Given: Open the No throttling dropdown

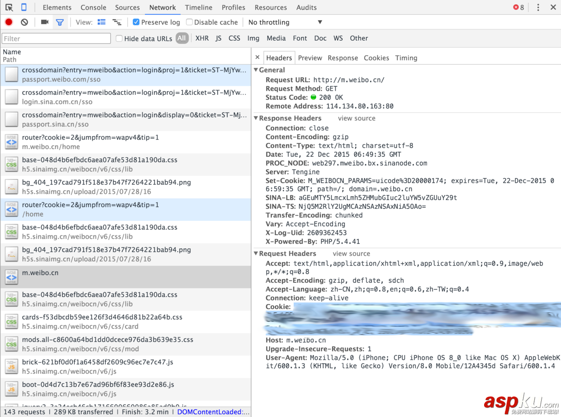Looking at the screenshot, I should point(285,22).
